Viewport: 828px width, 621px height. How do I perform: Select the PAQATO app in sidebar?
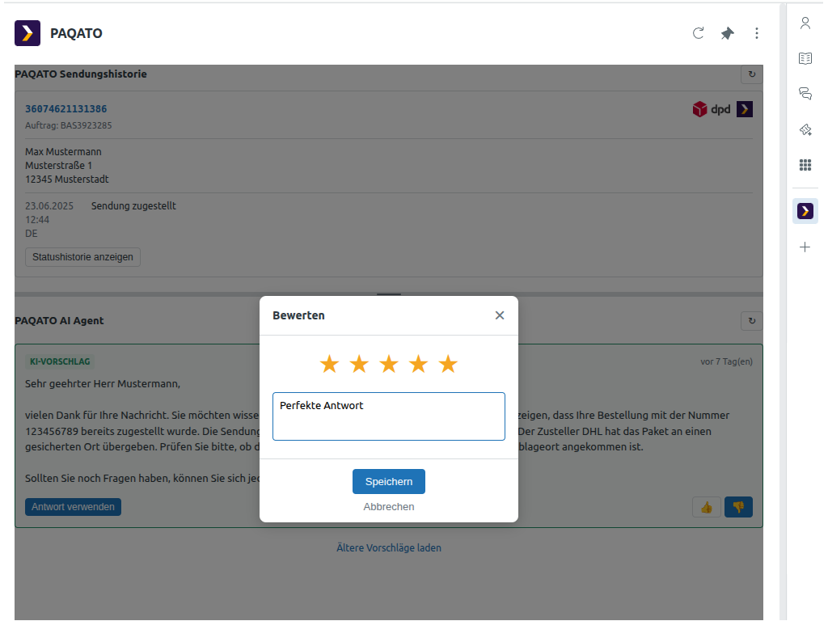click(x=805, y=211)
